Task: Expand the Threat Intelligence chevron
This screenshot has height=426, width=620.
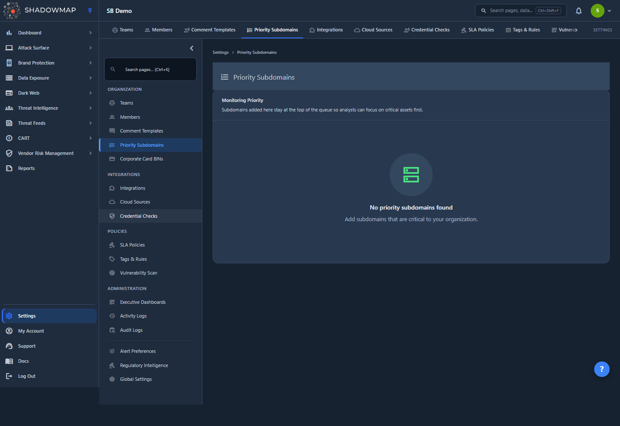Action: point(90,108)
